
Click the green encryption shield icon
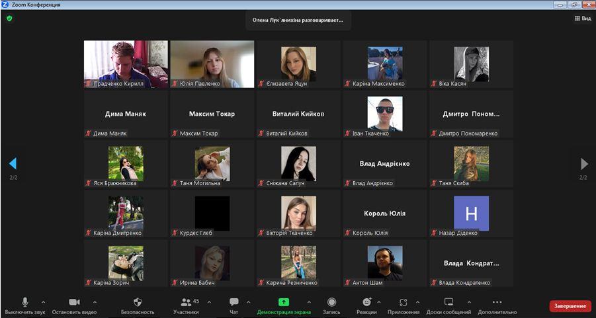click(x=9, y=19)
